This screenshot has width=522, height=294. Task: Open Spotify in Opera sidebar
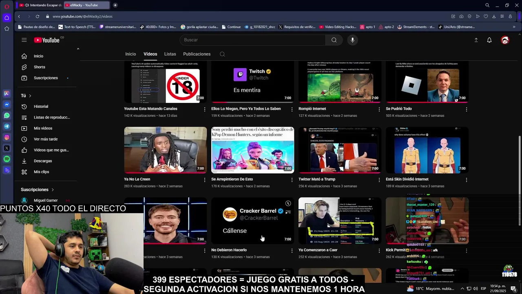tap(7, 159)
